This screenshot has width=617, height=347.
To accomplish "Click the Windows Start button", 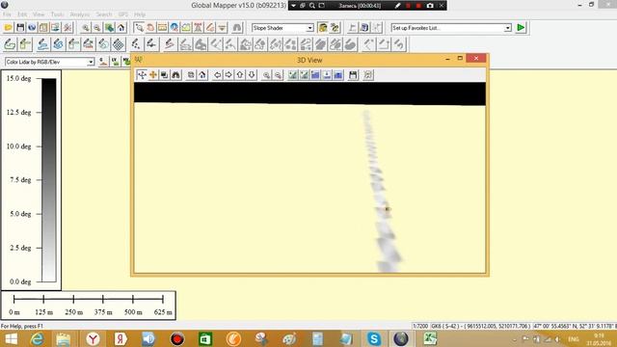I will [x=11, y=338].
